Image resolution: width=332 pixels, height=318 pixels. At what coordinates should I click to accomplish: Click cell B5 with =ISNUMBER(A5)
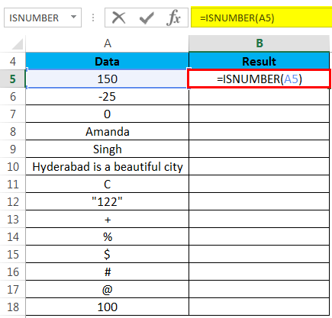tap(259, 79)
